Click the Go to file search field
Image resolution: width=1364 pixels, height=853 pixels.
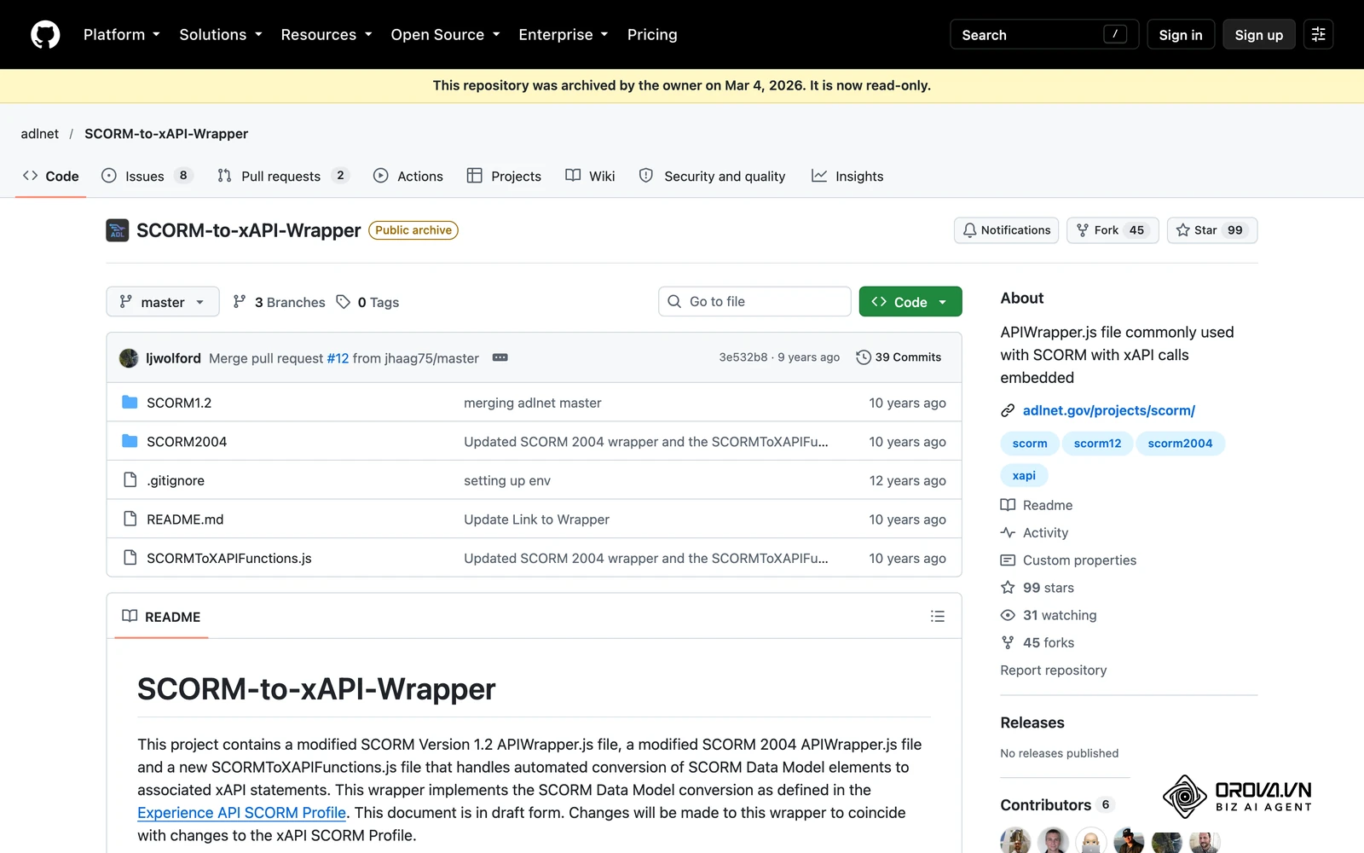pyautogui.click(x=754, y=302)
